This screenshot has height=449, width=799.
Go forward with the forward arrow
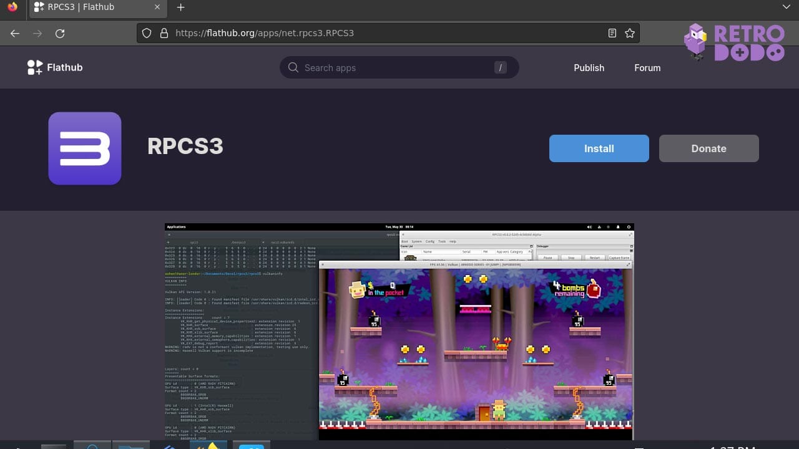[37, 33]
